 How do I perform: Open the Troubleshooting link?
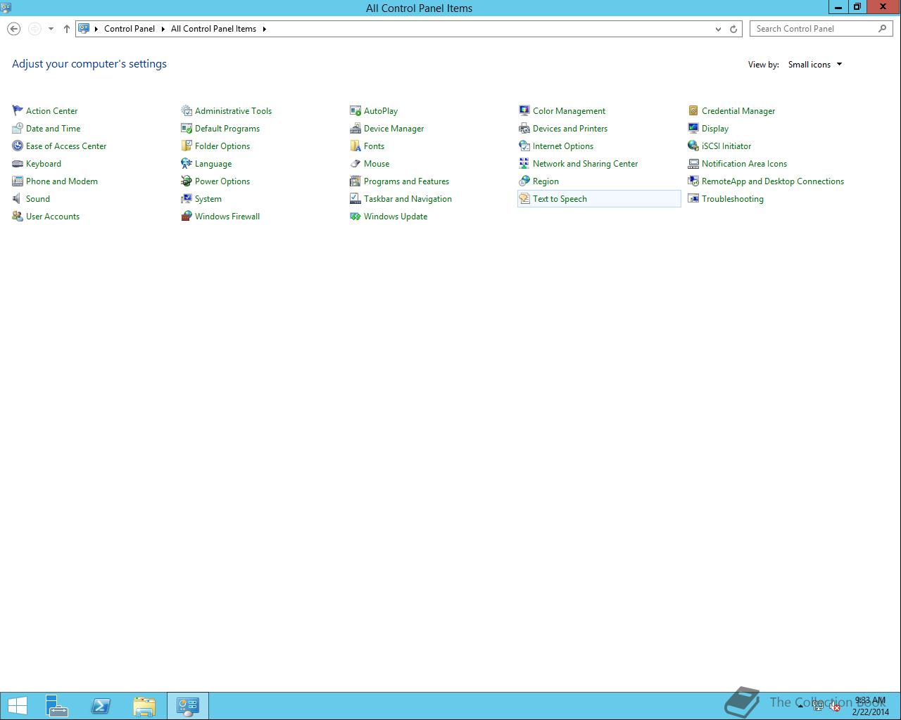click(733, 198)
